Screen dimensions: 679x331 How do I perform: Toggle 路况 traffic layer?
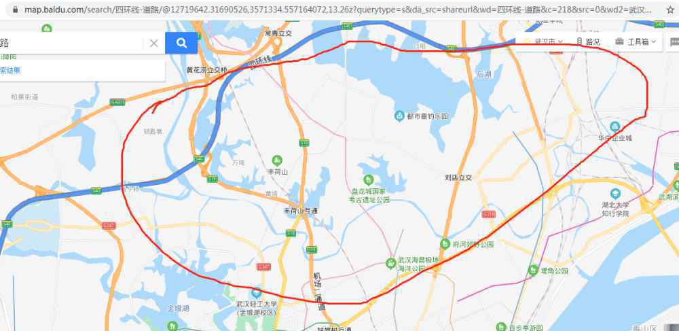coord(588,41)
